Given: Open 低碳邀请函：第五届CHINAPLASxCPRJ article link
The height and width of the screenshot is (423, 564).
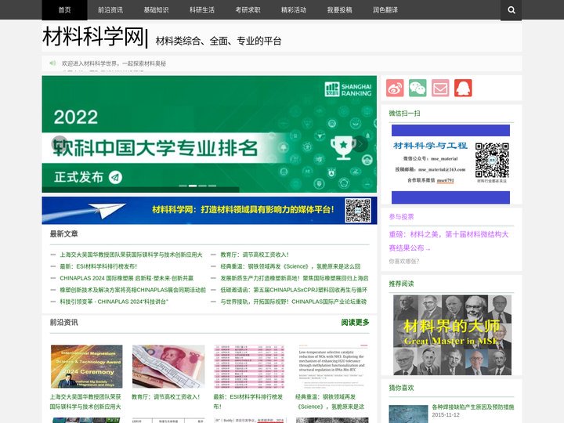Looking at the screenshot, I should [294, 290].
